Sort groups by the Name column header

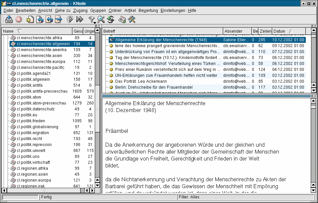point(37,31)
